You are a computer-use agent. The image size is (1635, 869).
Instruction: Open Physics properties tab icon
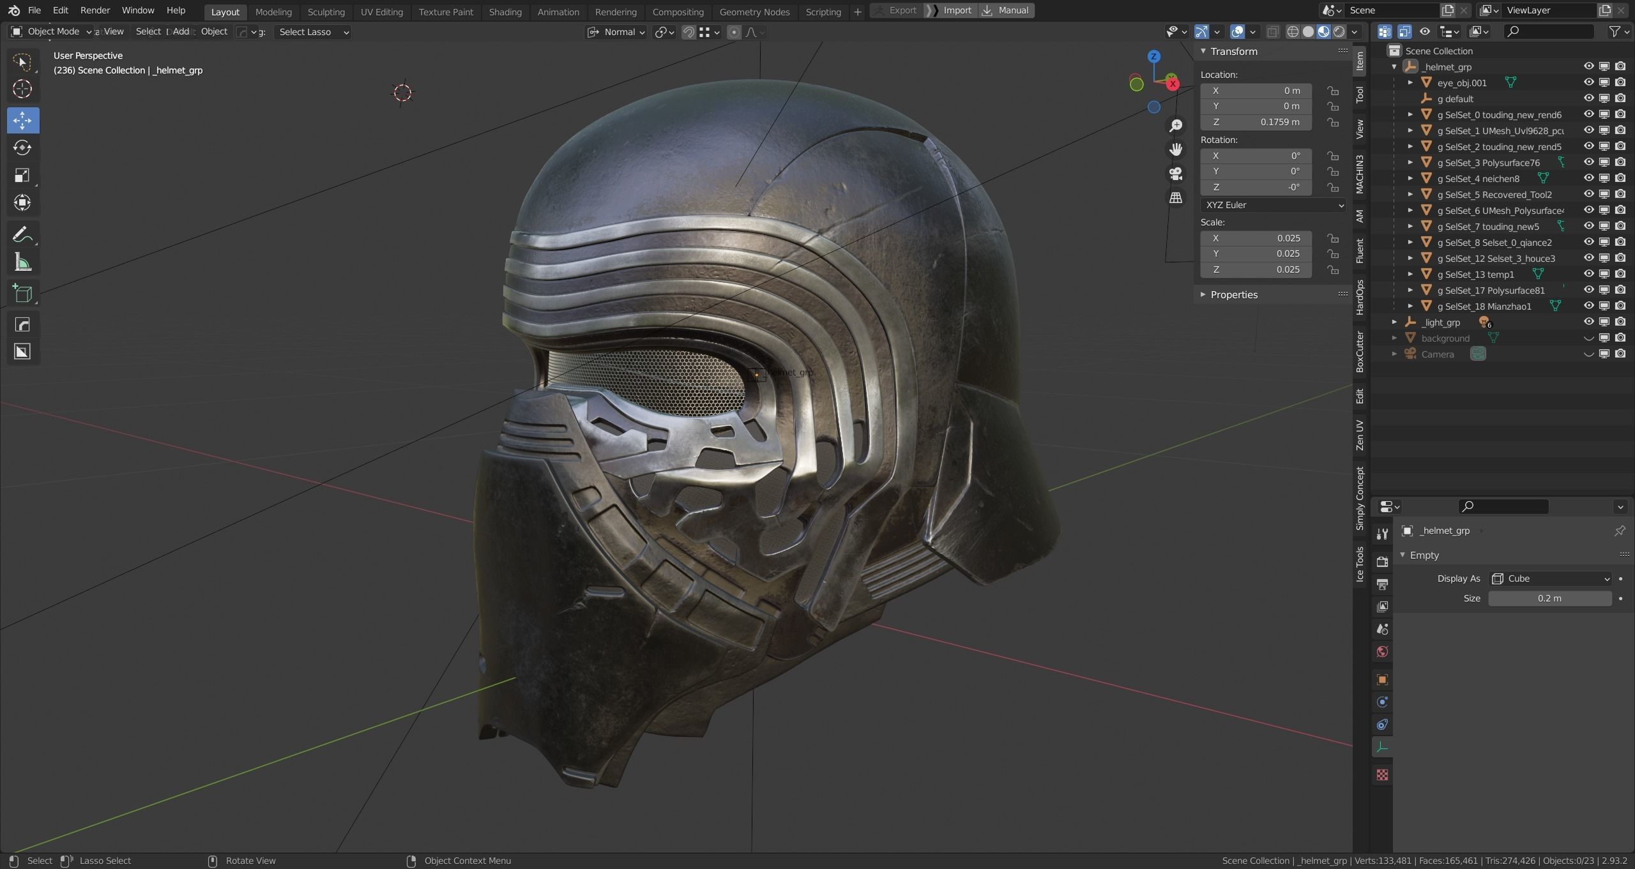1382,702
